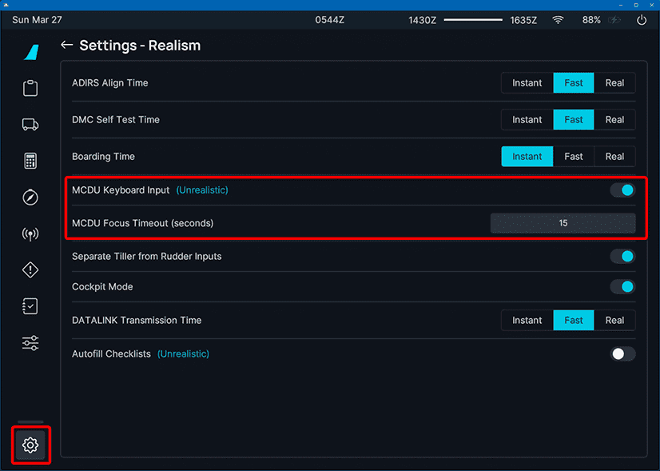Open the Failures warning page

30,270
